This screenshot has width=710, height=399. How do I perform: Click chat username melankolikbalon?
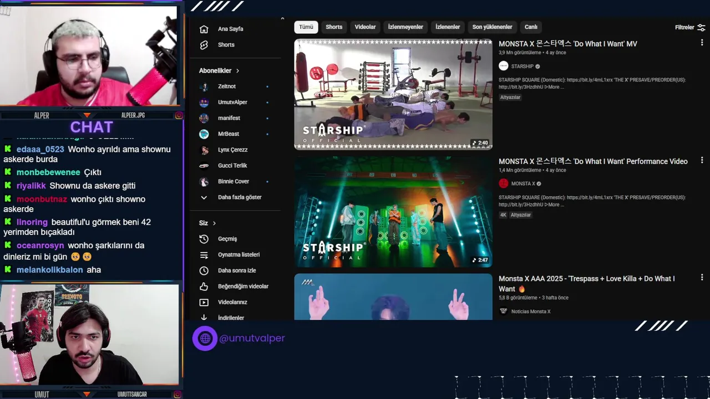[50, 270]
